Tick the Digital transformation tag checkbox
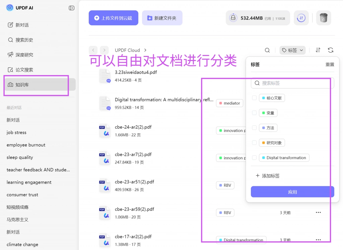 coord(254,158)
